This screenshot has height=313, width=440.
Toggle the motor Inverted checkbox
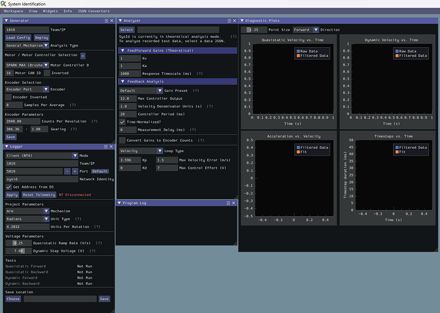point(47,73)
